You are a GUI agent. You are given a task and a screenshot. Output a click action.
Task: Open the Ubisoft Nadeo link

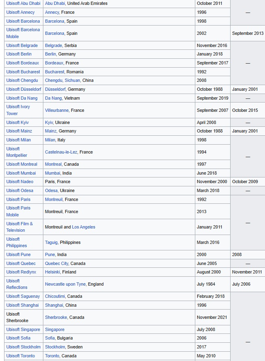point(20,182)
